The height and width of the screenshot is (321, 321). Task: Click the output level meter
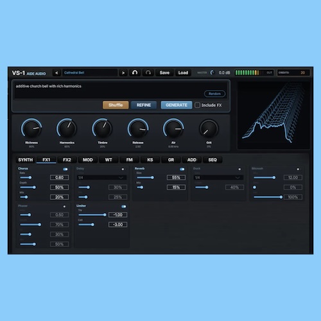pyautogui.click(x=254, y=73)
